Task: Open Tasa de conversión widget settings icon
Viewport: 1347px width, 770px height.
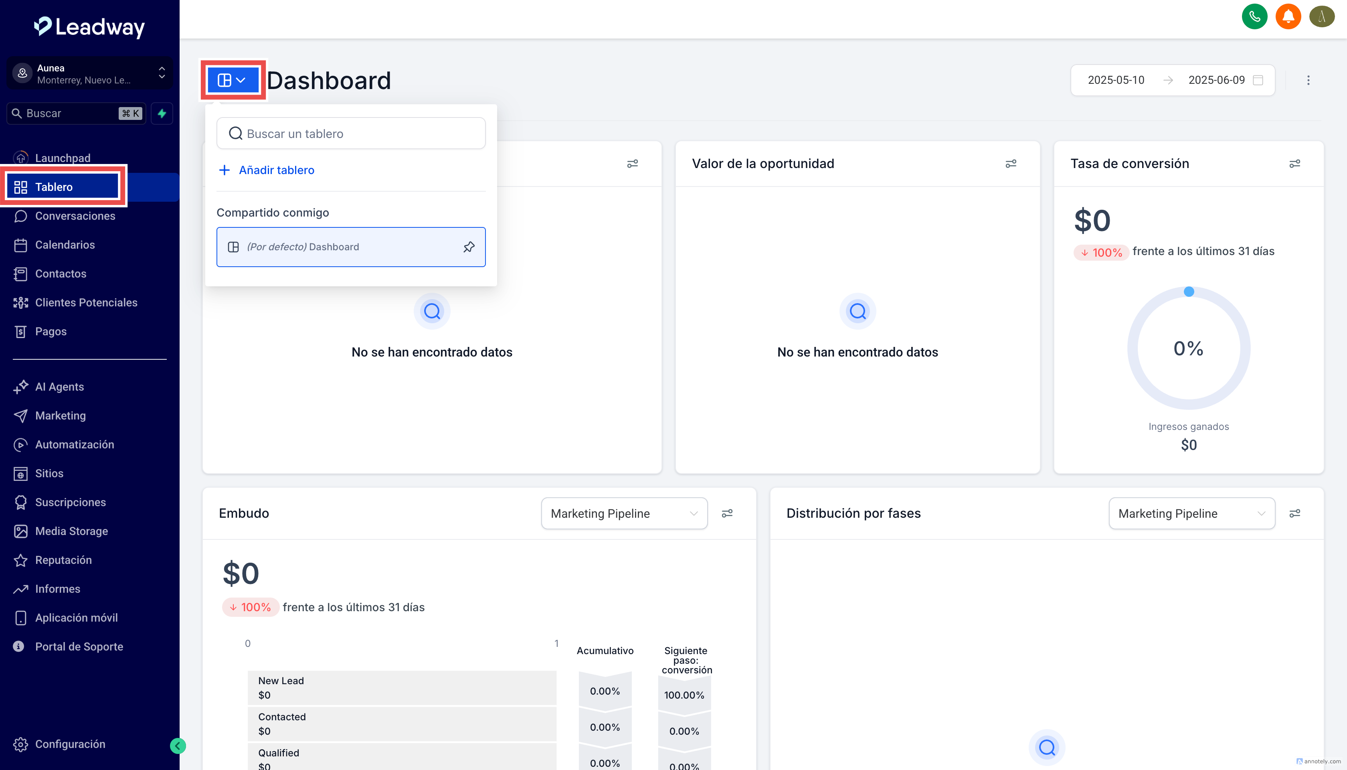Action: pyautogui.click(x=1294, y=164)
